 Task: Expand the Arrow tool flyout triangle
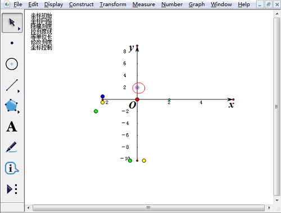(x=19, y=29)
